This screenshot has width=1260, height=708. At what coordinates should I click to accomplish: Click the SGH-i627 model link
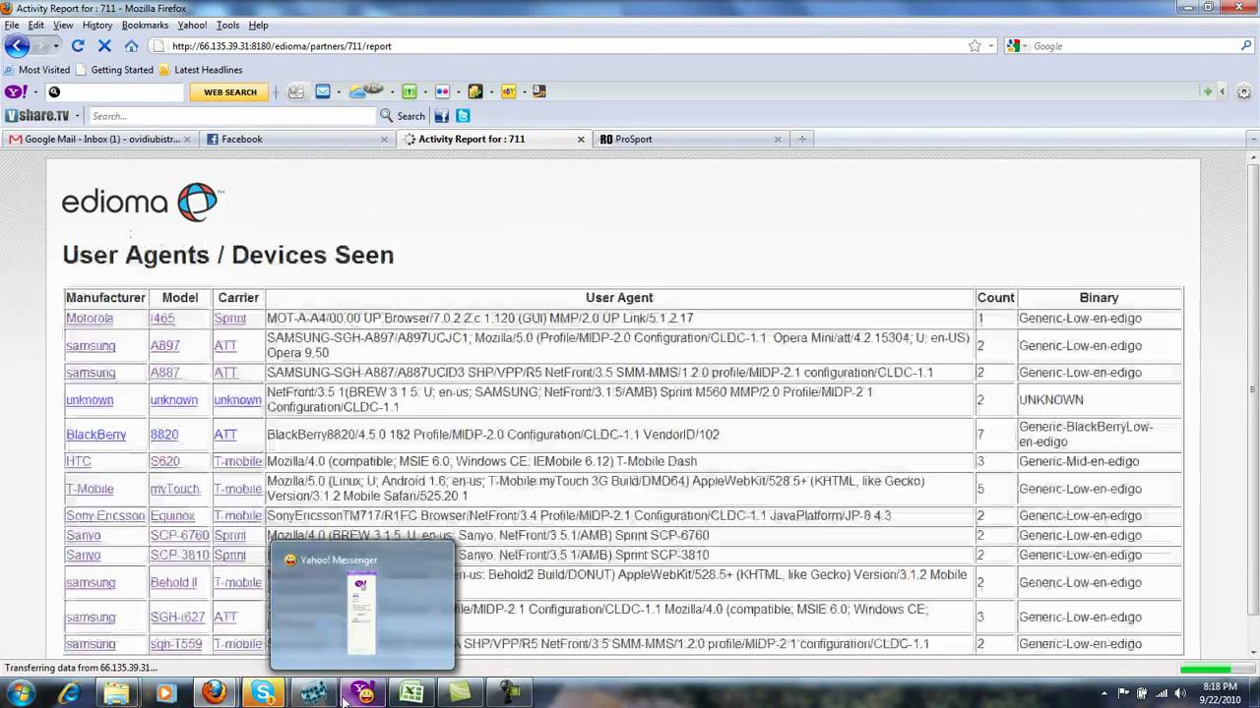pyautogui.click(x=177, y=618)
